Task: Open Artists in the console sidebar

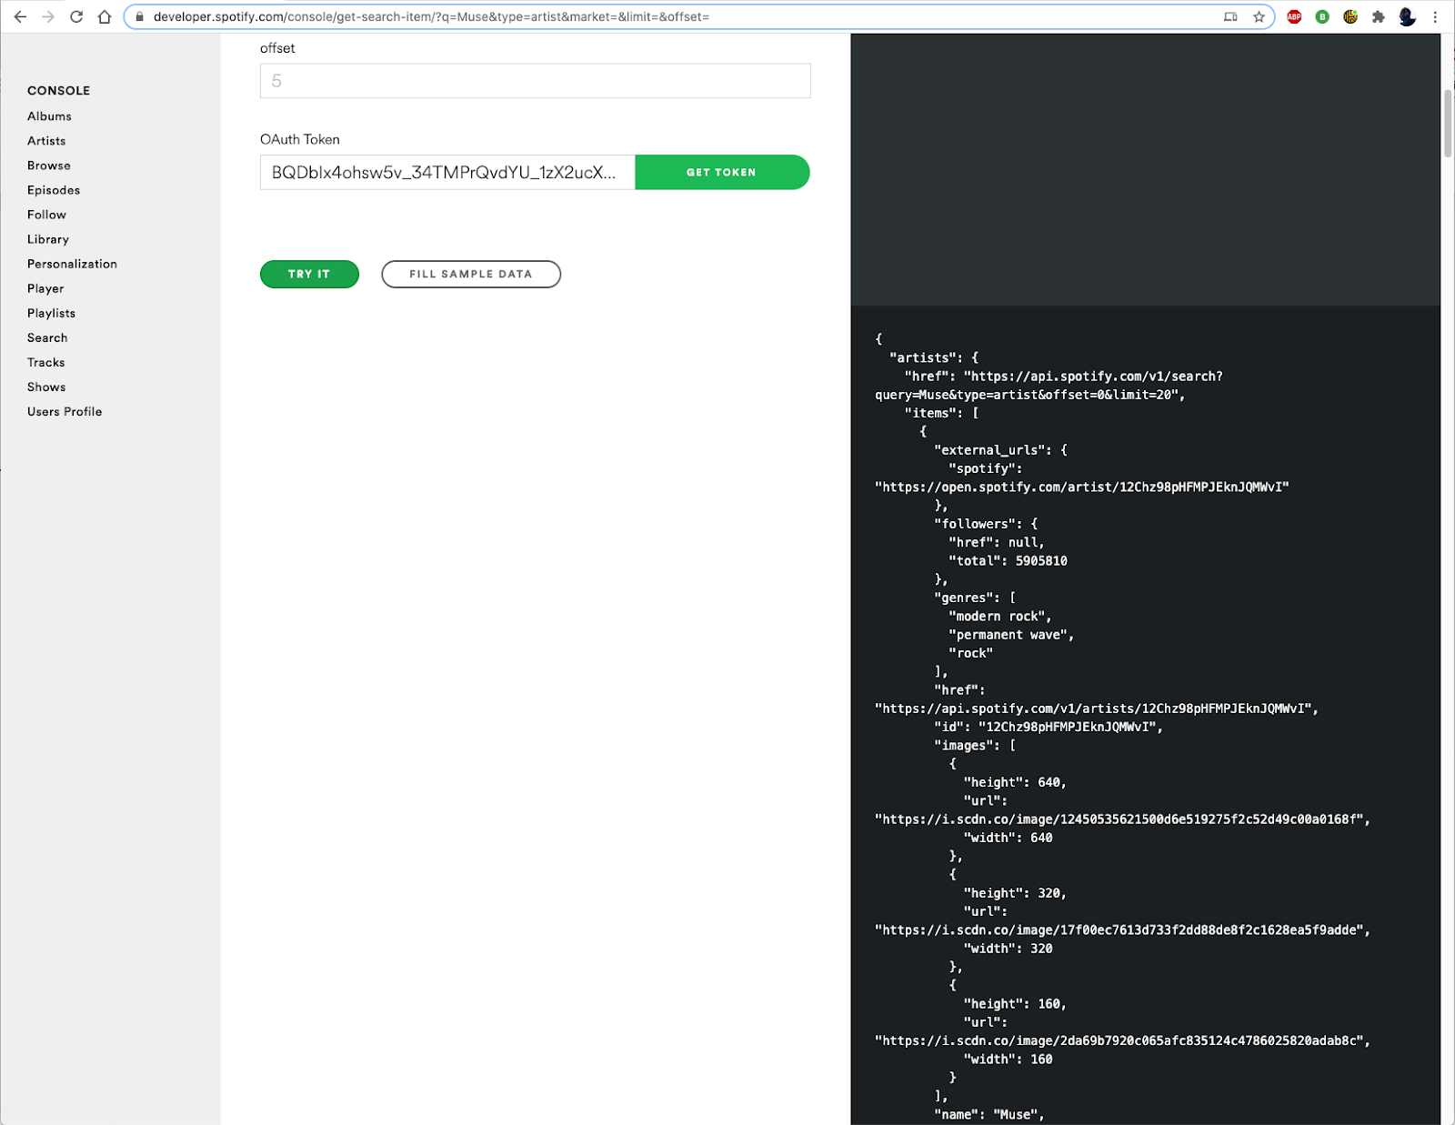Action: [46, 141]
